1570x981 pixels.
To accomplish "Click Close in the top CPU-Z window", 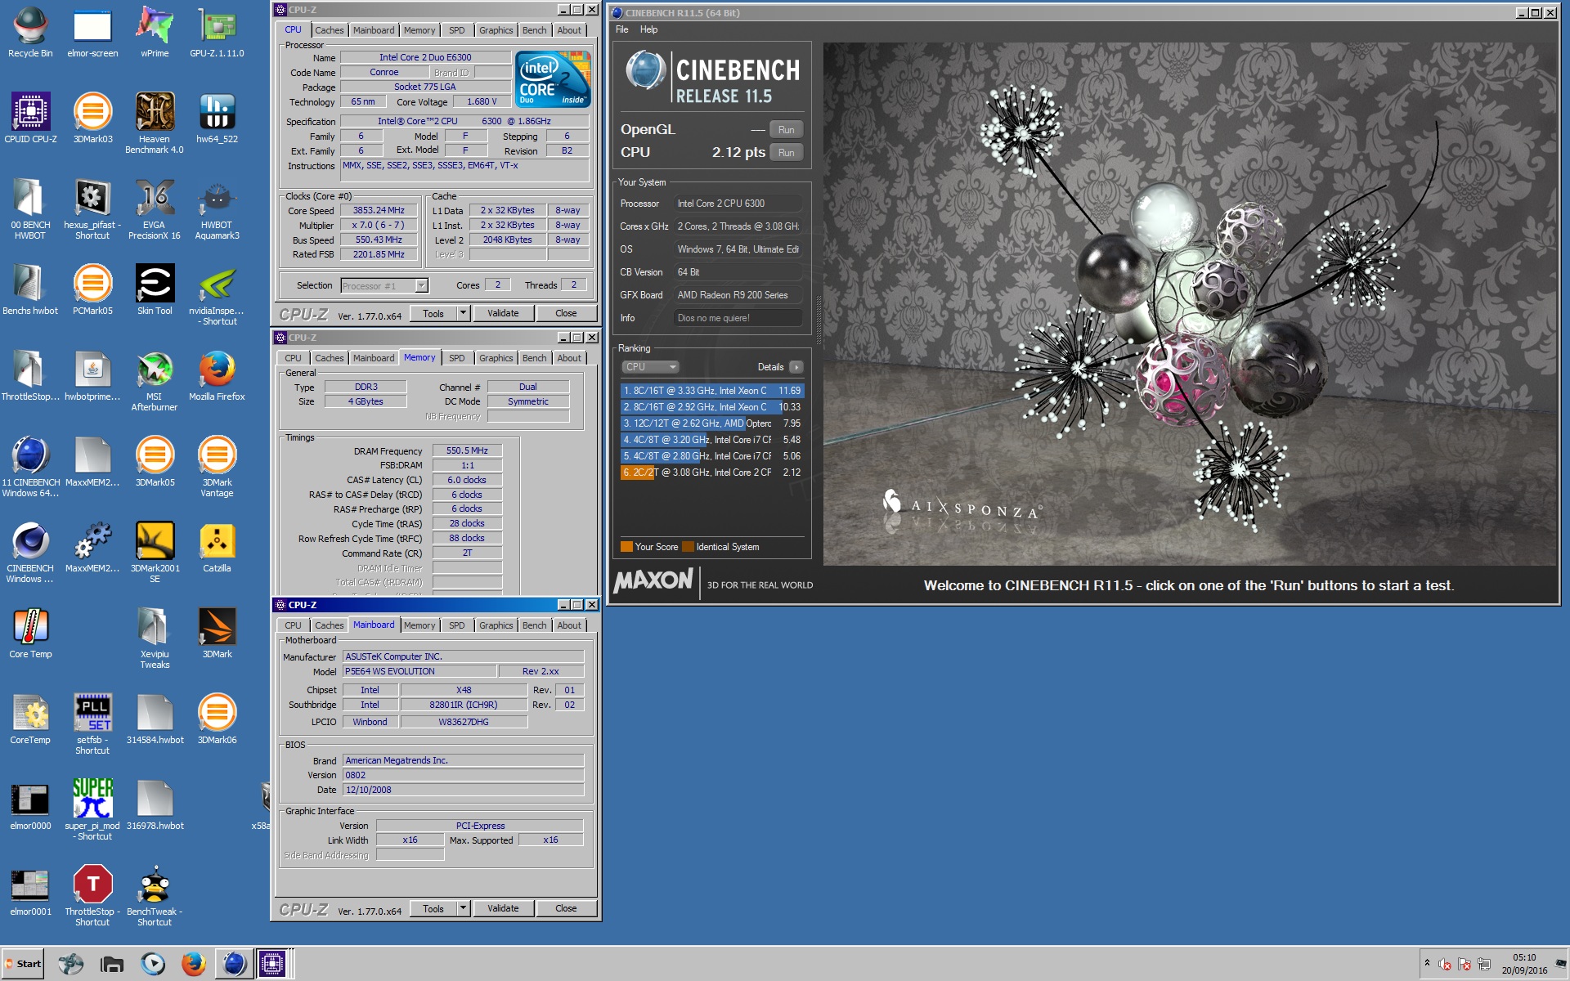I will [x=566, y=313].
